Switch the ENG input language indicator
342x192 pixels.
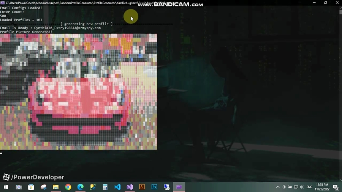click(309, 187)
